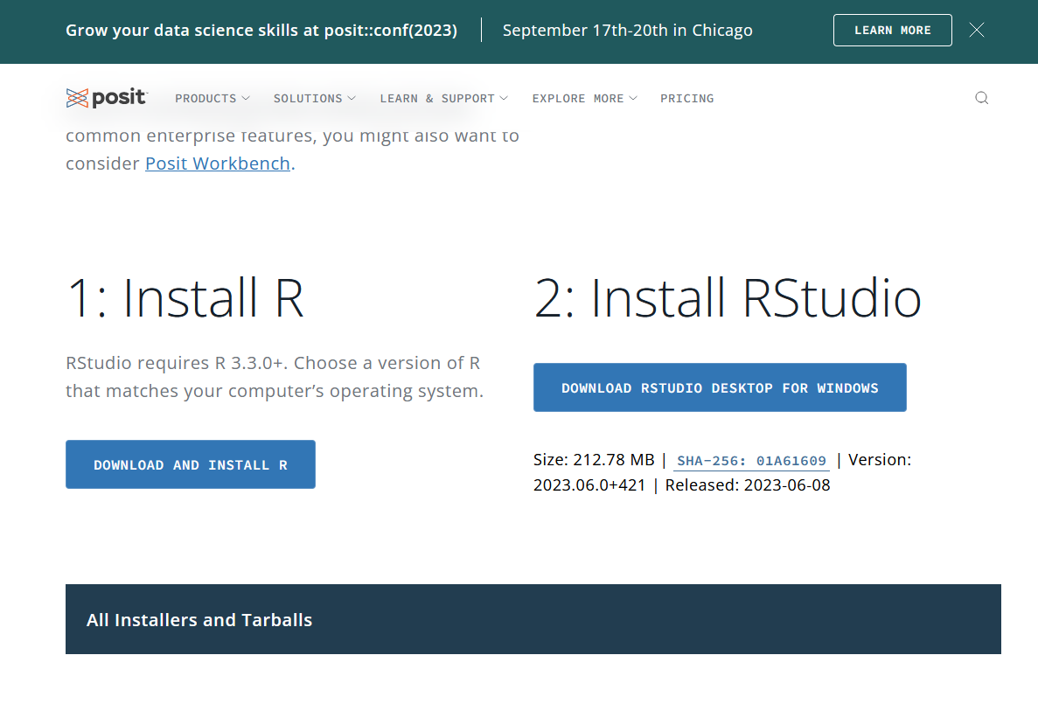This screenshot has height=711, width=1038.
Task: Expand the Explore More menu
Action: (584, 99)
